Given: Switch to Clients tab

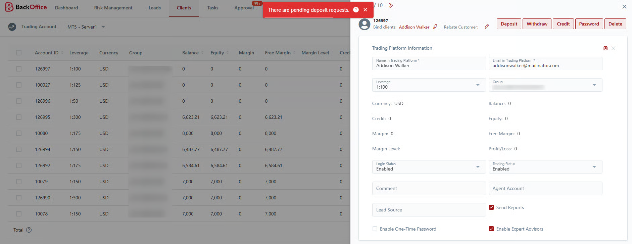Looking at the screenshot, I should [x=184, y=8].
